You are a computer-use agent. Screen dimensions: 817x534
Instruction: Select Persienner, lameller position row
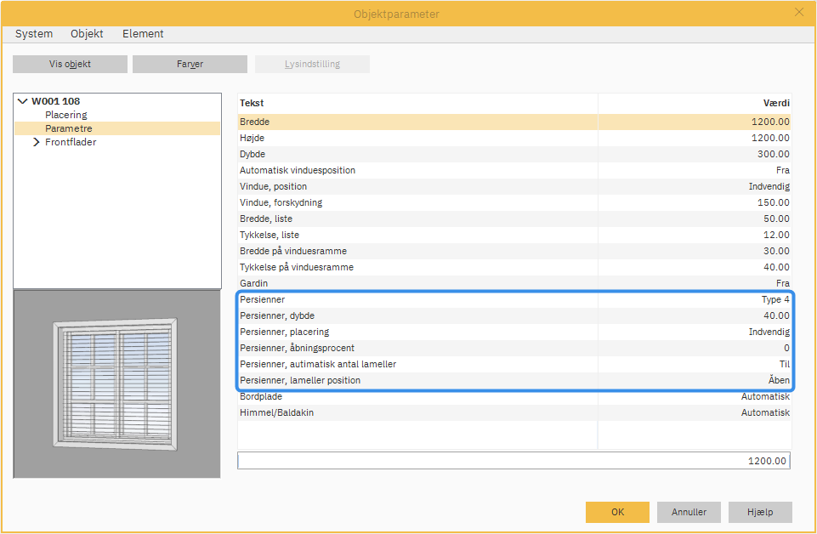click(300, 380)
